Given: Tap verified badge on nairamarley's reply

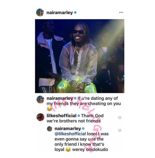Looking at the screenshot, I should tap(83, 129).
